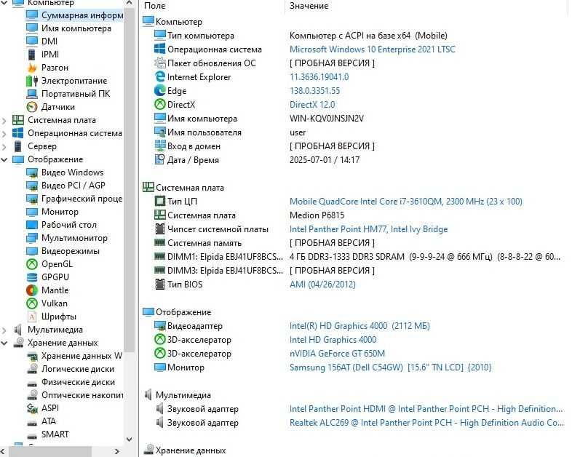The width and height of the screenshot is (580, 457).
Task: Open Шрифты font icon
Action: pyautogui.click(x=32, y=317)
